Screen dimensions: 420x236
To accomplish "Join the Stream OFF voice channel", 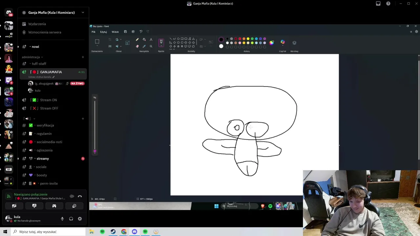I will 53,108.
